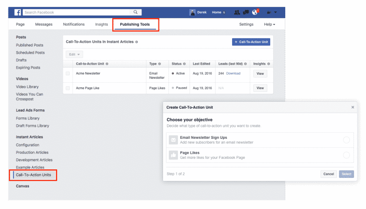The width and height of the screenshot is (366, 209).
Task: Open Draft Forms Library in sidebar
Action: 33,126
